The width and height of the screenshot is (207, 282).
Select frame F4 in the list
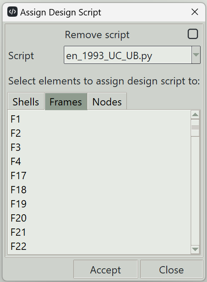click(99, 161)
